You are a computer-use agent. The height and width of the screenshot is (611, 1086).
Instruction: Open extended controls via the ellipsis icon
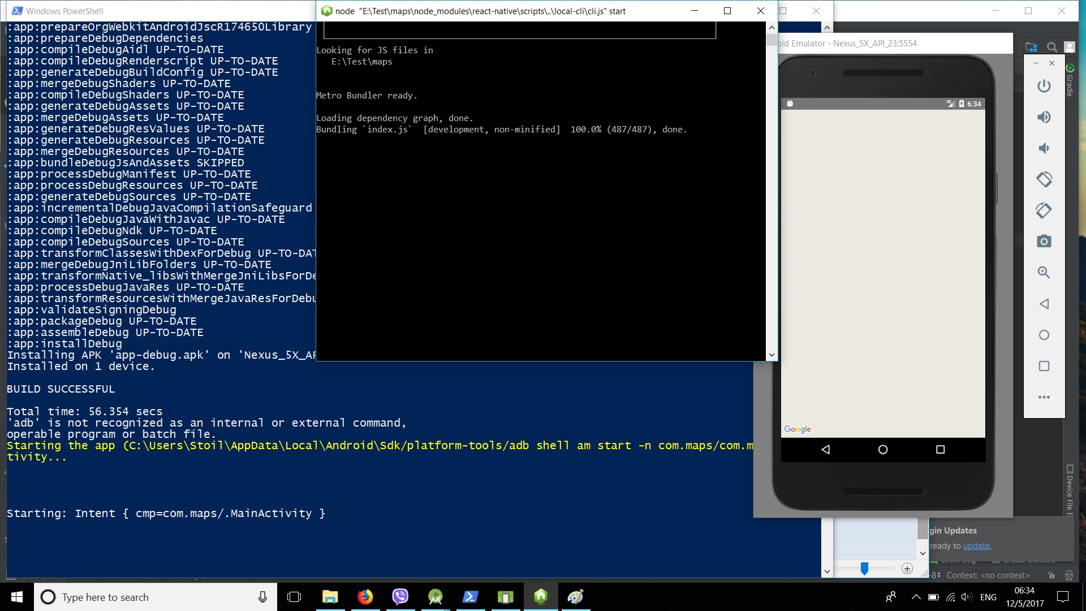pos(1044,397)
